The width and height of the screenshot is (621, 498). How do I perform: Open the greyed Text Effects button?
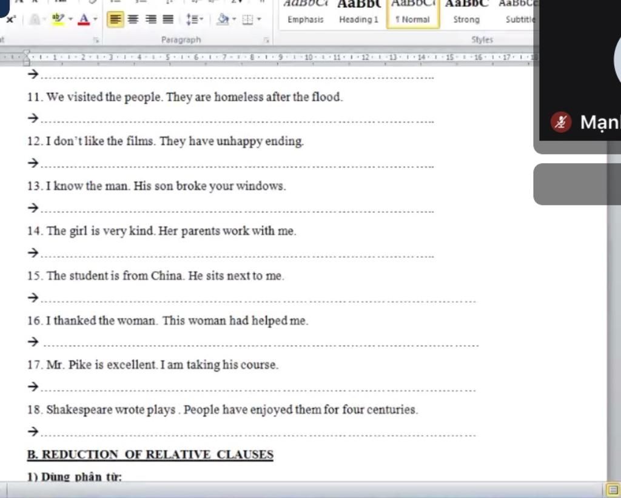coord(35,19)
